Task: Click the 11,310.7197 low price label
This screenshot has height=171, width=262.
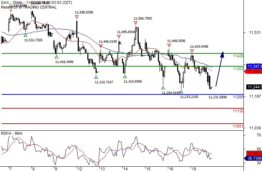Action: [104, 82]
